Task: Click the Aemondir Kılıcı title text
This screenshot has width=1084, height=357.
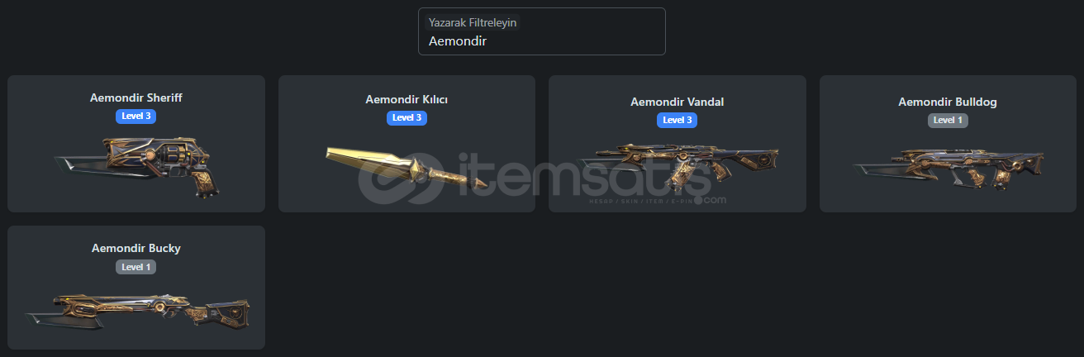Action: [406, 99]
